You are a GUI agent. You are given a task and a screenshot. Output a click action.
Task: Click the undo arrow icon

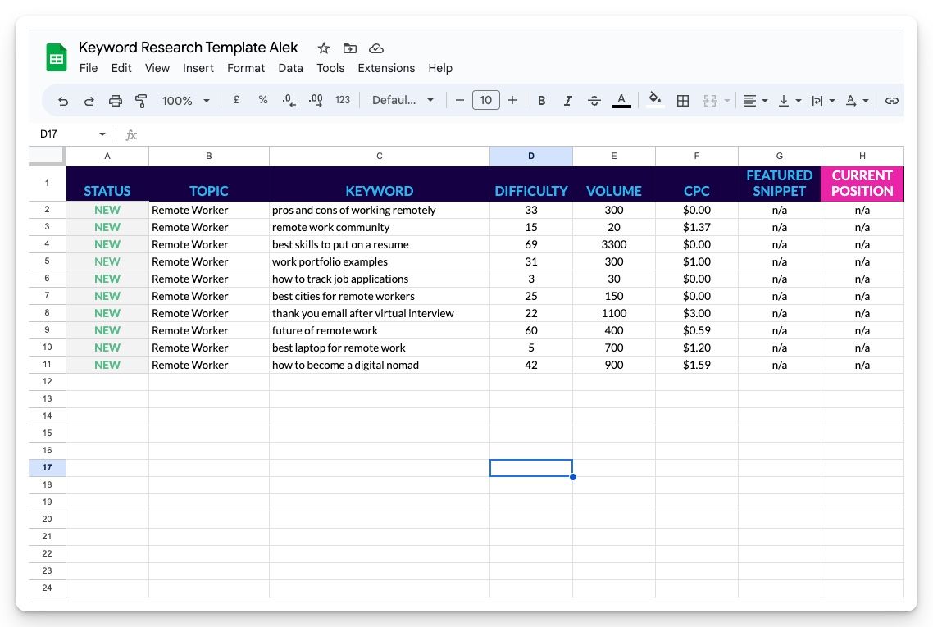[x=63, y=101]
